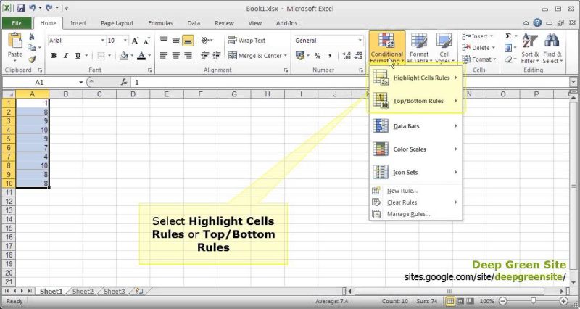
Task: Select New Rule... menu entry
Action: [415, 191]
